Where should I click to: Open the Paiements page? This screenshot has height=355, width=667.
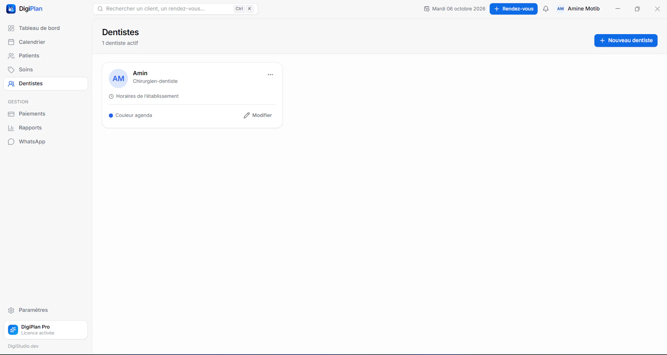46,114
